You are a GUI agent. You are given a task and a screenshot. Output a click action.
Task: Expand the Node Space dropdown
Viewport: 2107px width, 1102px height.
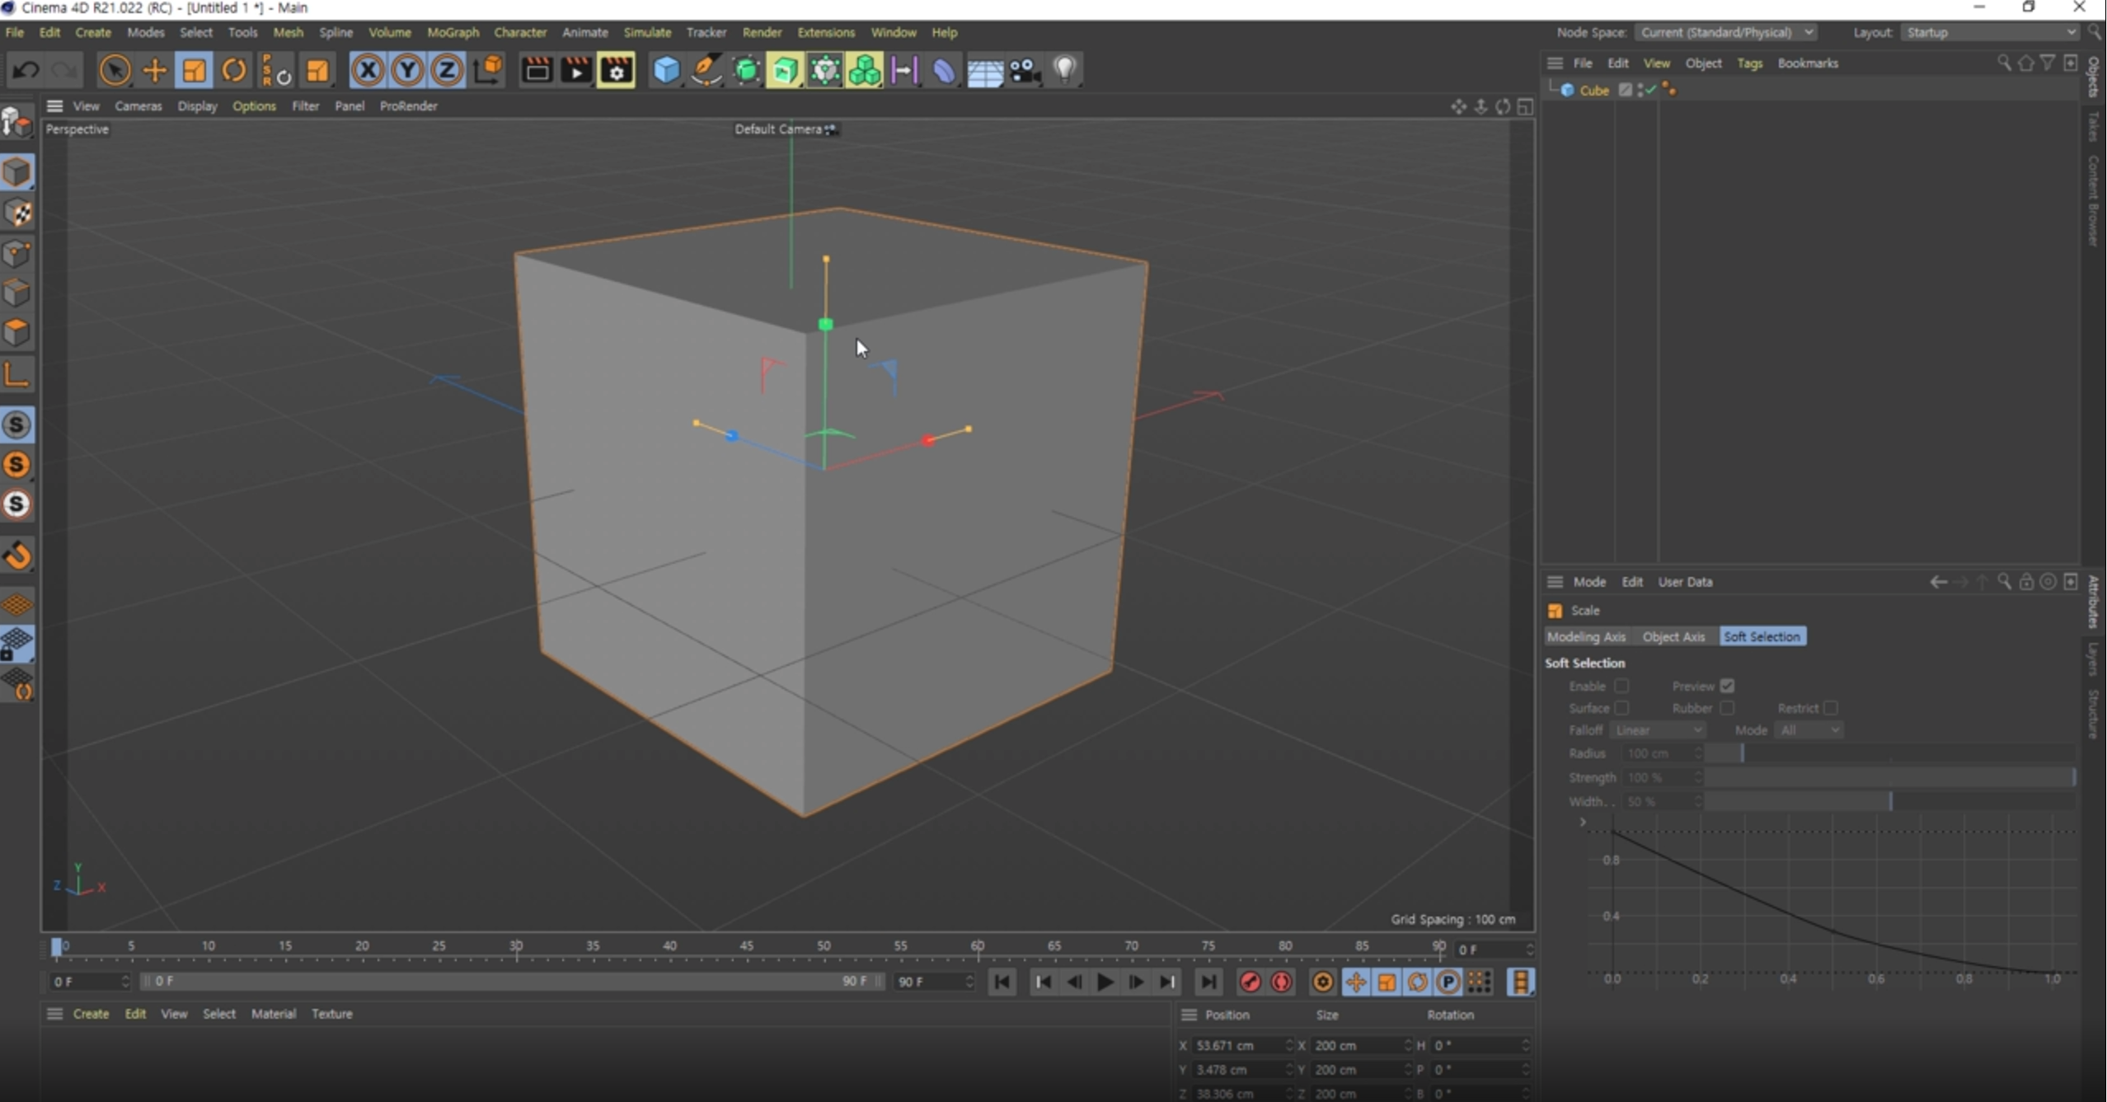(x=1725, y=32)
